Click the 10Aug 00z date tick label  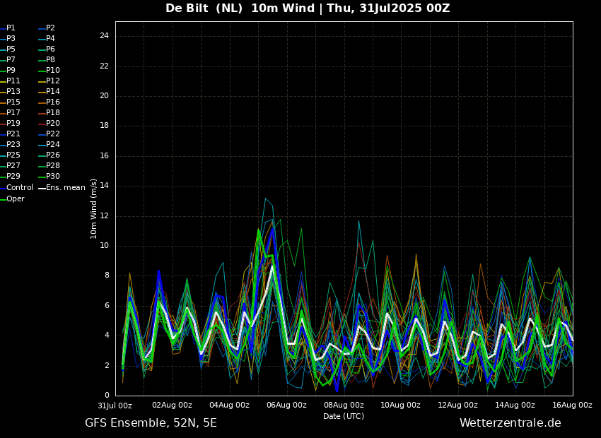point(401,406)
